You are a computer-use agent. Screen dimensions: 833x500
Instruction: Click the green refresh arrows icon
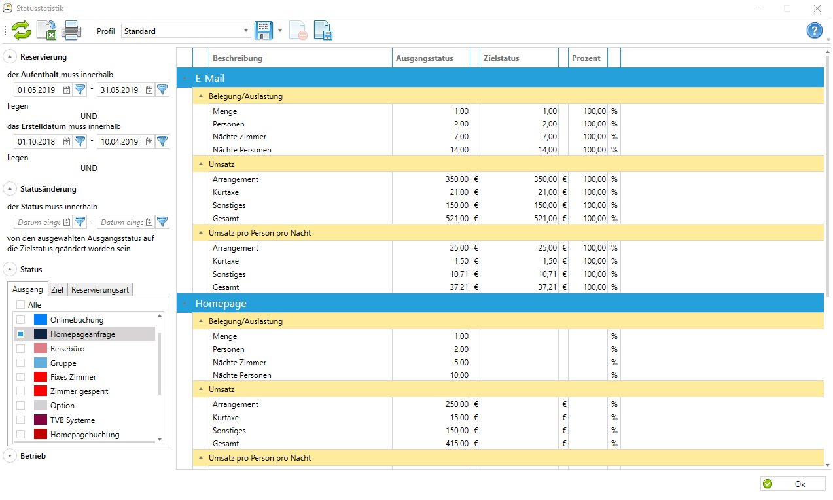(21, 31)
